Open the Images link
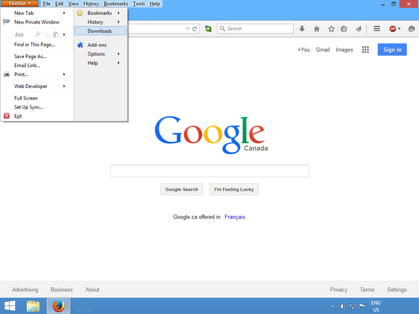The image size is (419, 314). (x=344, y=50)
